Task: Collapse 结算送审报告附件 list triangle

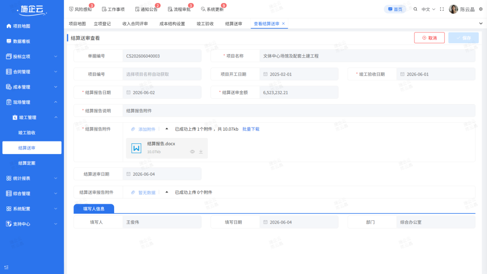Action: [x=167, y=192]
